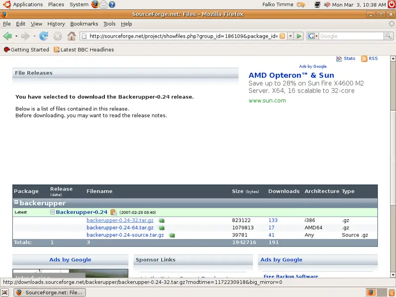Open the www.sun.com ad link
This screenshot has width=396, height=297.
(x=267, y=100)
